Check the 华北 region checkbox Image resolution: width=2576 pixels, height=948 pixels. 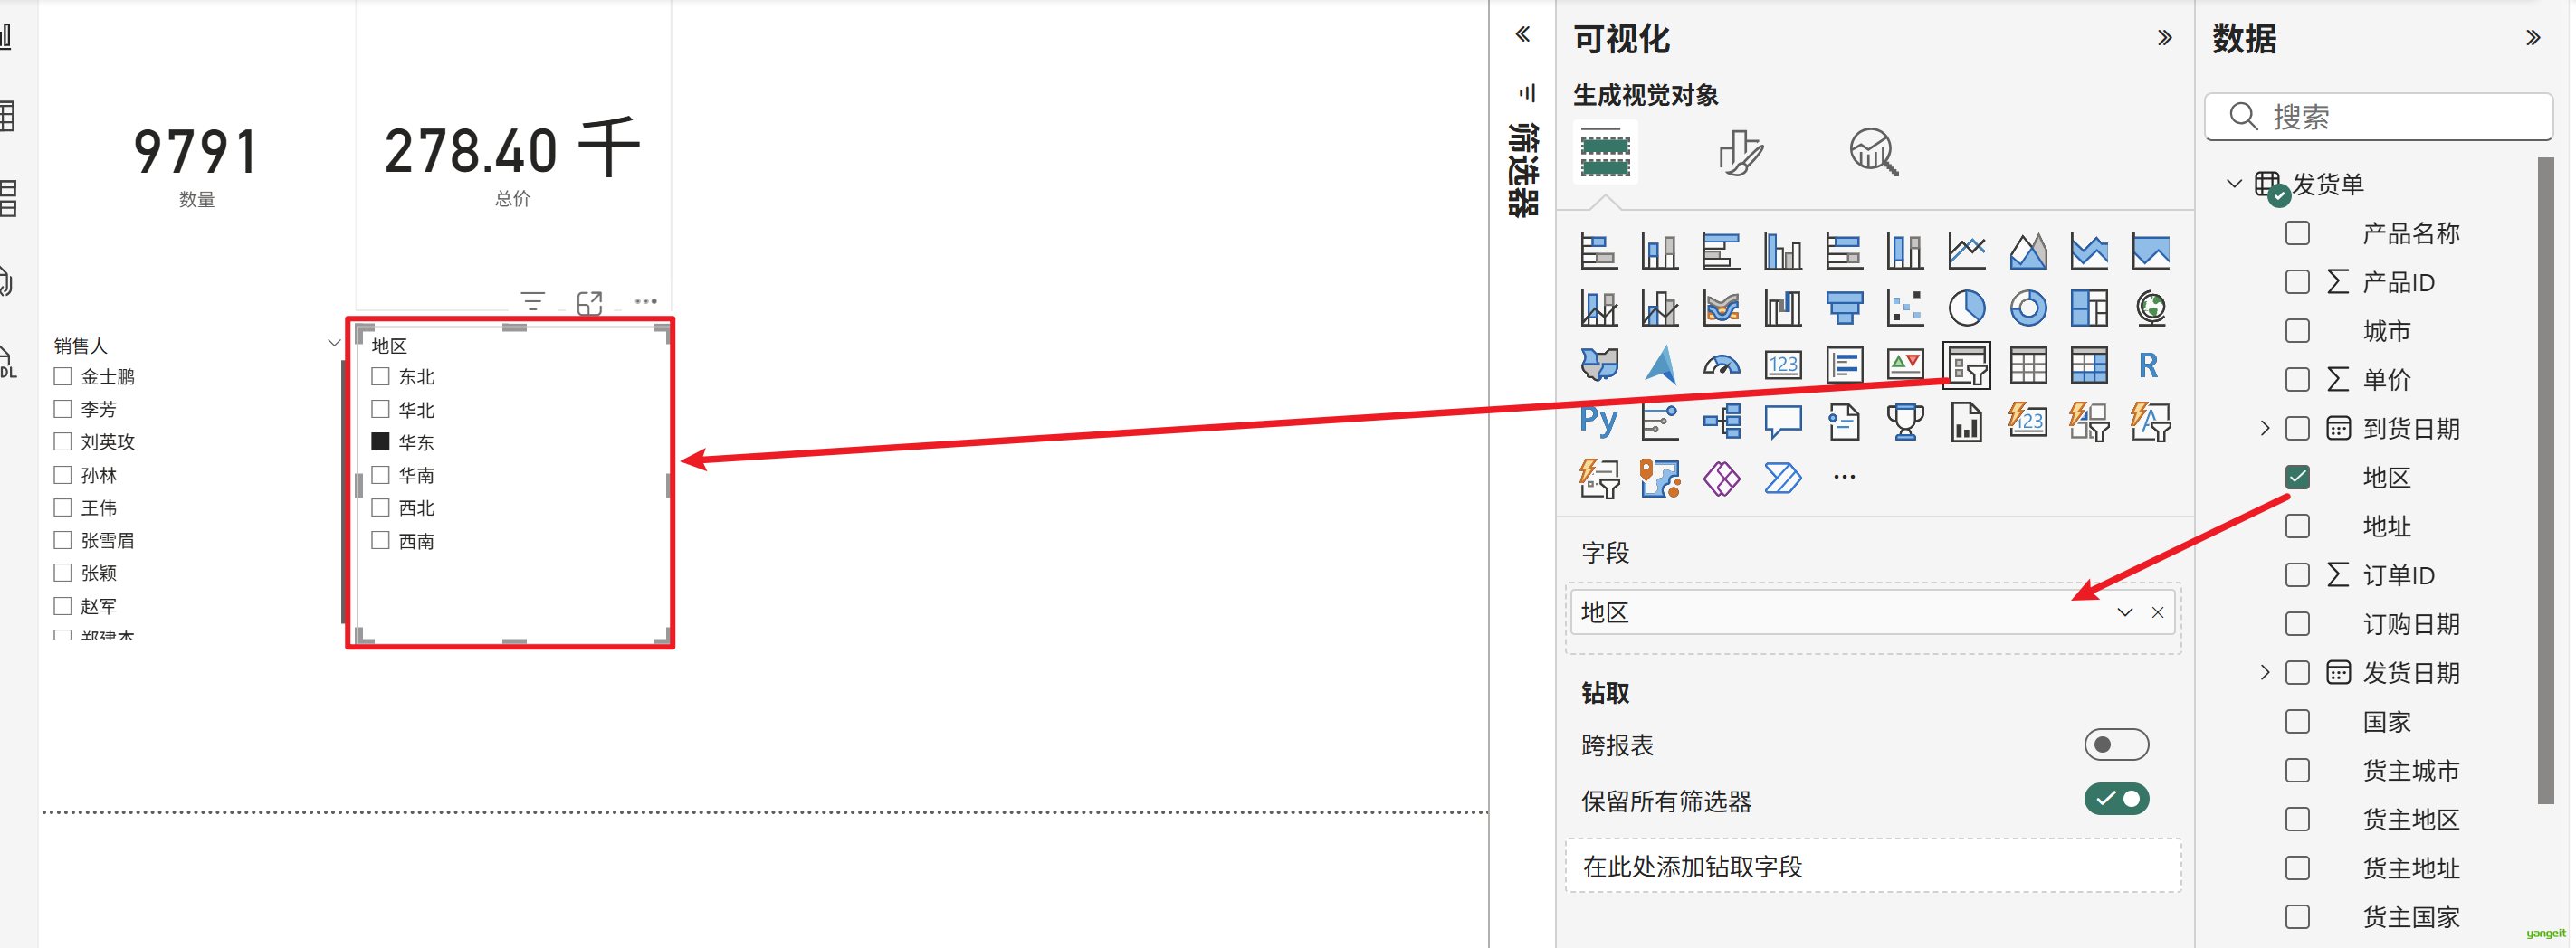point(380,410)
